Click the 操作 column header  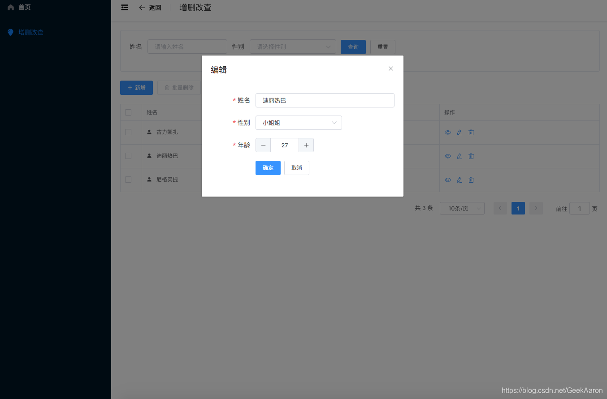click(x=450, y=112)
